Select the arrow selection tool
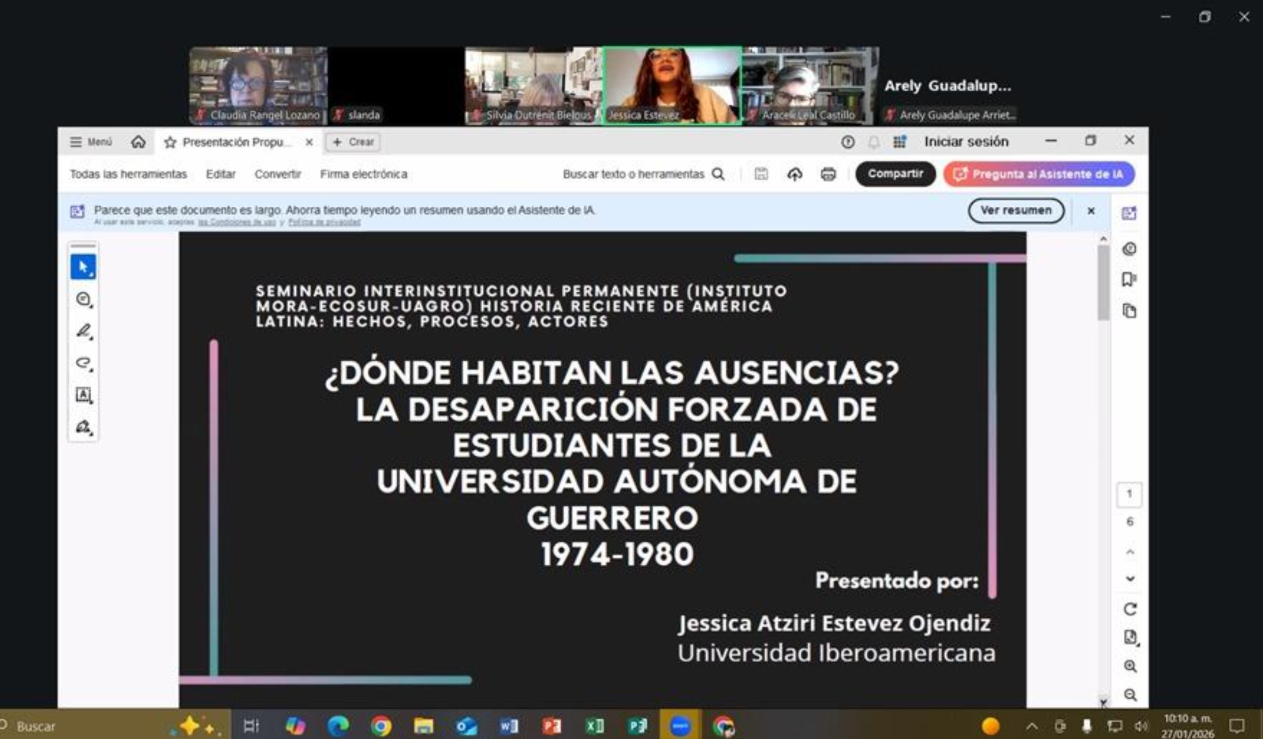 coord(83,267)
